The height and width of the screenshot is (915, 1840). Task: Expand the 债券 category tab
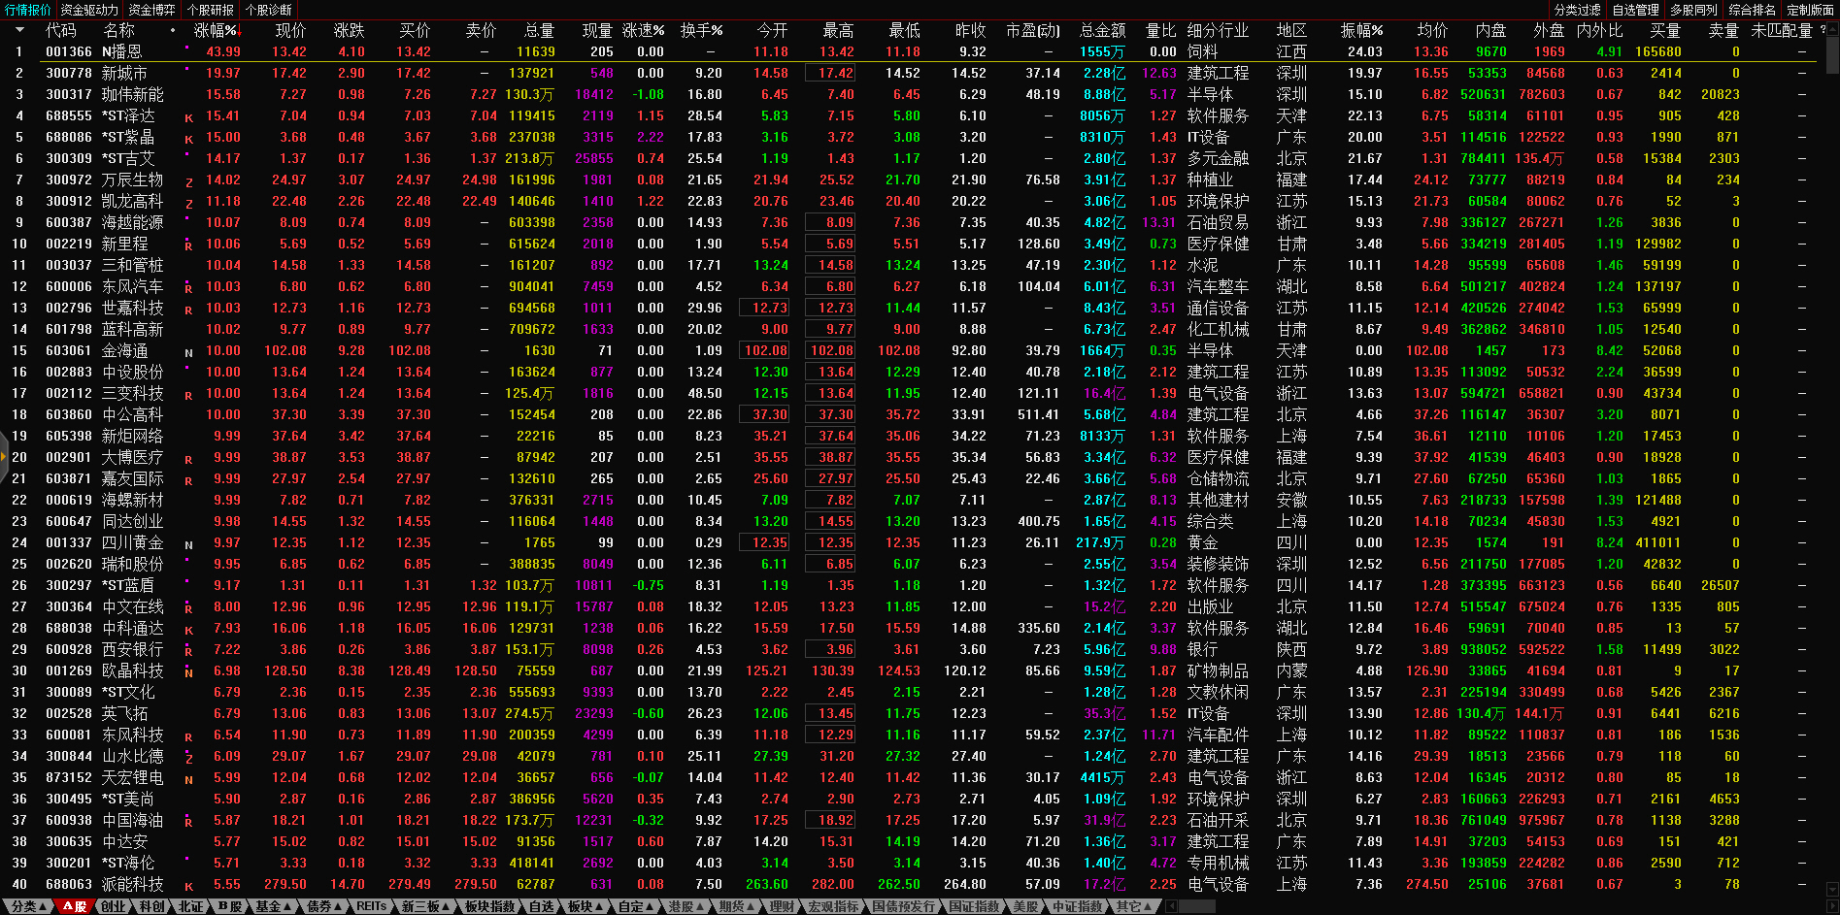(324, 906)
